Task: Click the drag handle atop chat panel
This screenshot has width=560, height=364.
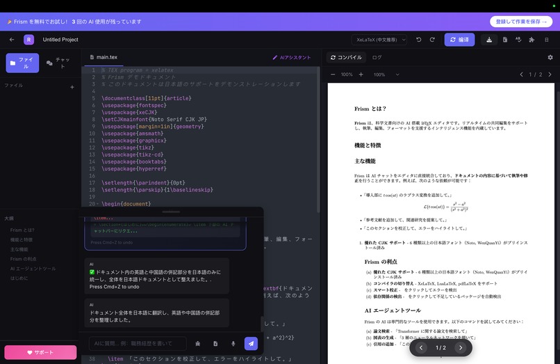Action: click(171, 212)
